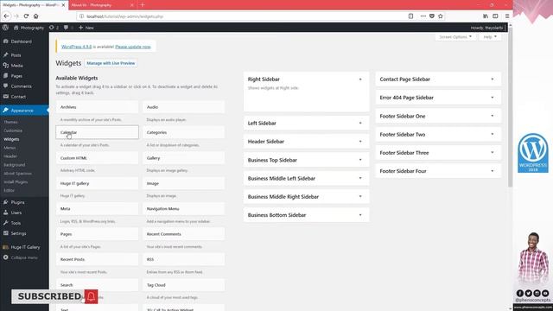Click comments bubble in admin bar
Screen dimensions: 553x311
[x=68, y=28]
